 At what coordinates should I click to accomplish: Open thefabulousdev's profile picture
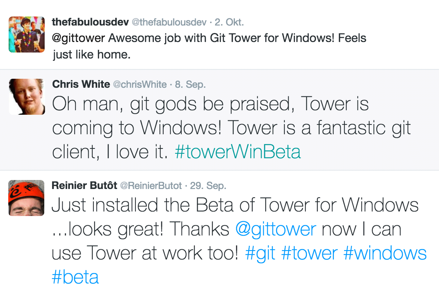[x=26, y=34]
